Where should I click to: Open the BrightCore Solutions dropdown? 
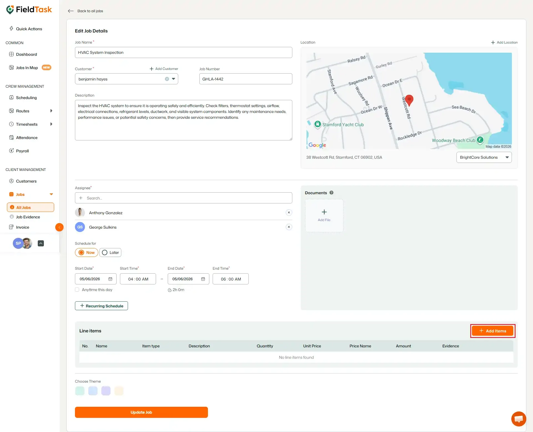484,157
